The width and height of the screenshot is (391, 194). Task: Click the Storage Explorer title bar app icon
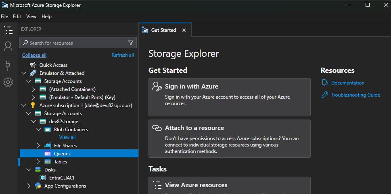coord(5,5)
